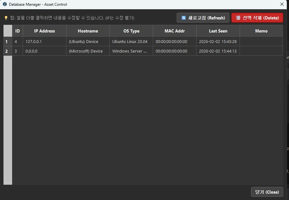This screenshot has width=289, height=200.
Task: Click the Memo column header
Action: (261, 31)
